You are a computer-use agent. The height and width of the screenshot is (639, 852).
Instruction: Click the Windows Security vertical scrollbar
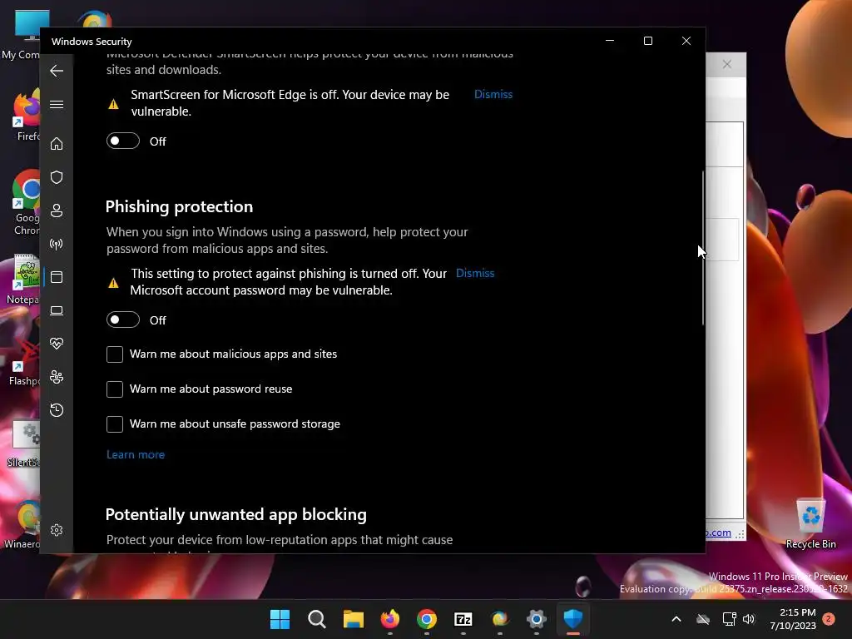pos(702,248)
